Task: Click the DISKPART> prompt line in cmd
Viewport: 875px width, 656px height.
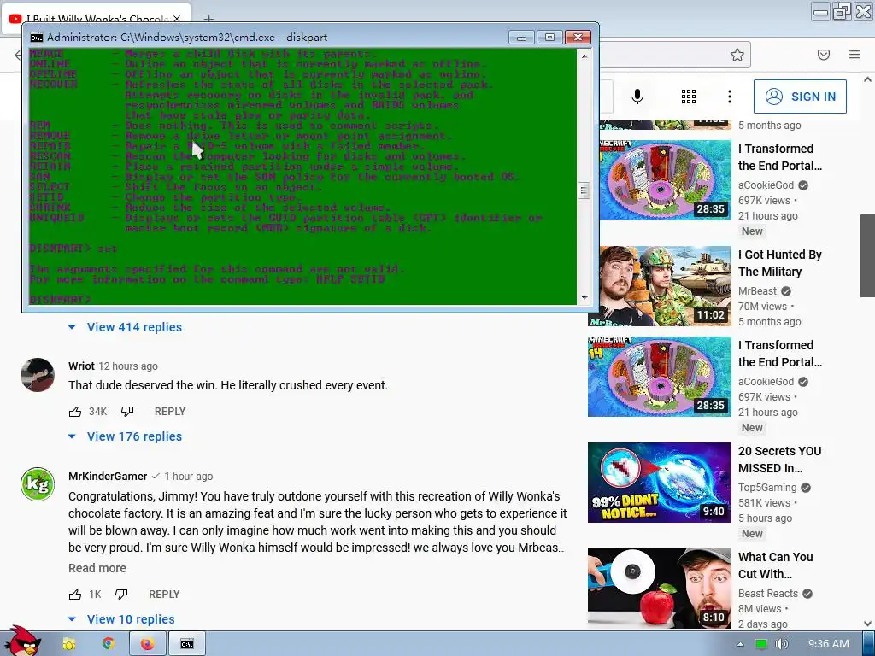Action: tap(60, 300)
